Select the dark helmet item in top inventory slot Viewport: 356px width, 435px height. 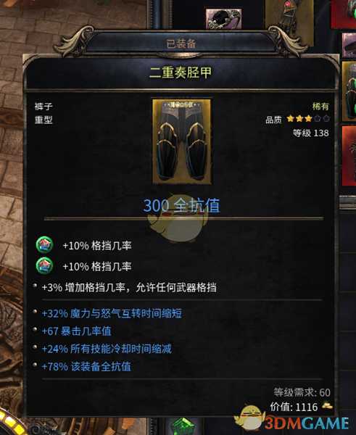tap(223, 19)
